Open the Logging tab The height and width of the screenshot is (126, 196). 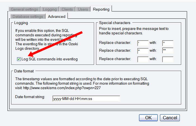[50, 9]
